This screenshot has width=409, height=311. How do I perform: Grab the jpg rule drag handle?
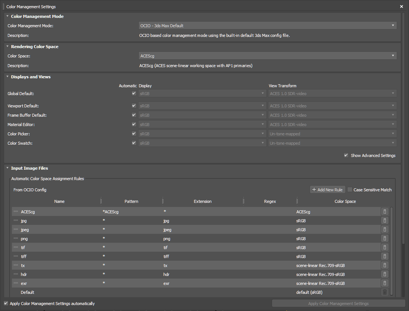point(16,221)
